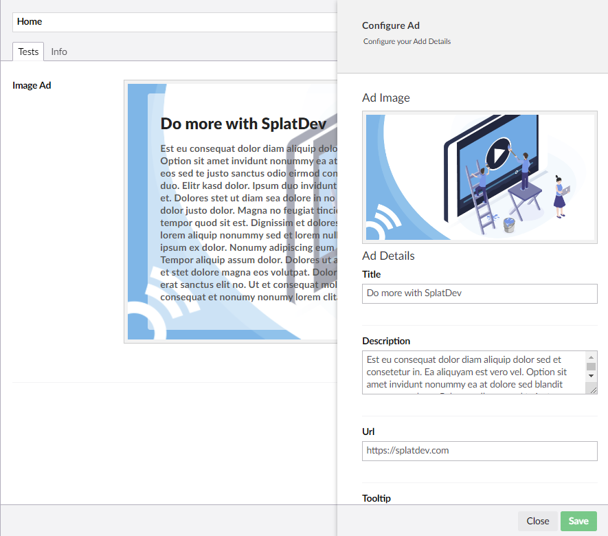This screenshot has height=536, width=608.
Task: Click the Description scrollbar down arrow
Action: pos(591,376)
